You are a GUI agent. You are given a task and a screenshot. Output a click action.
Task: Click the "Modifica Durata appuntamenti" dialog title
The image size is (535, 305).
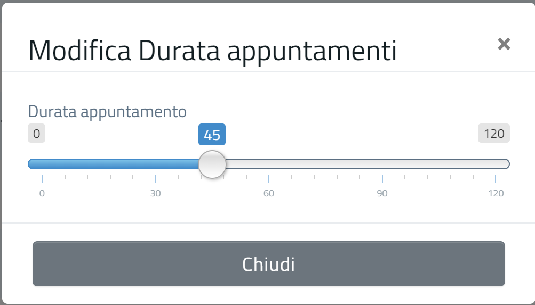tap(212, 51)
